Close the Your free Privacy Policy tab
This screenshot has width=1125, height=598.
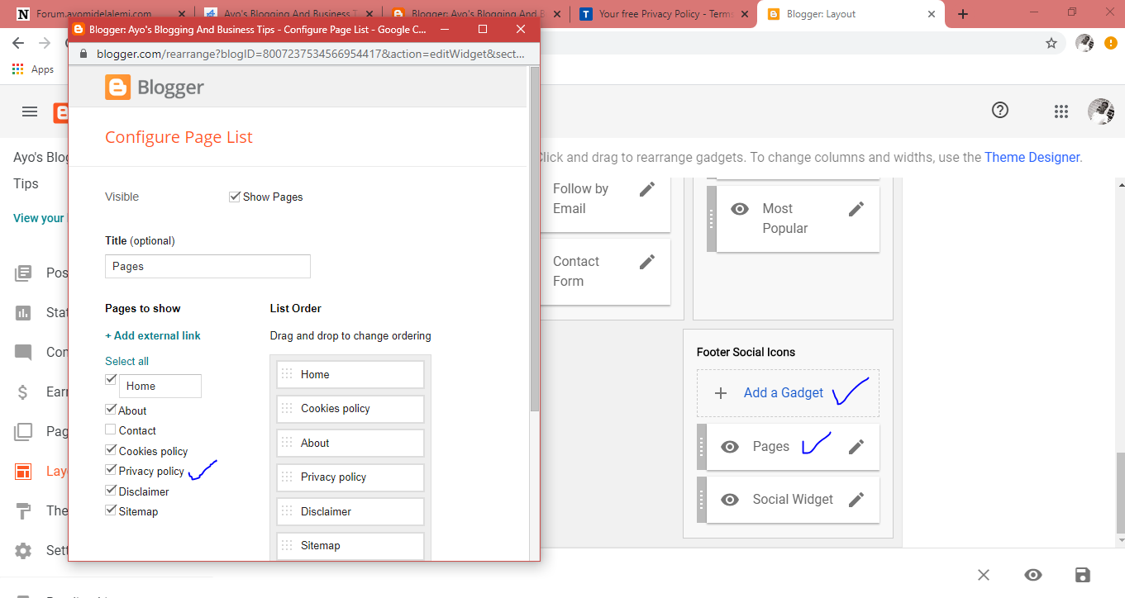tap(746, 14)
